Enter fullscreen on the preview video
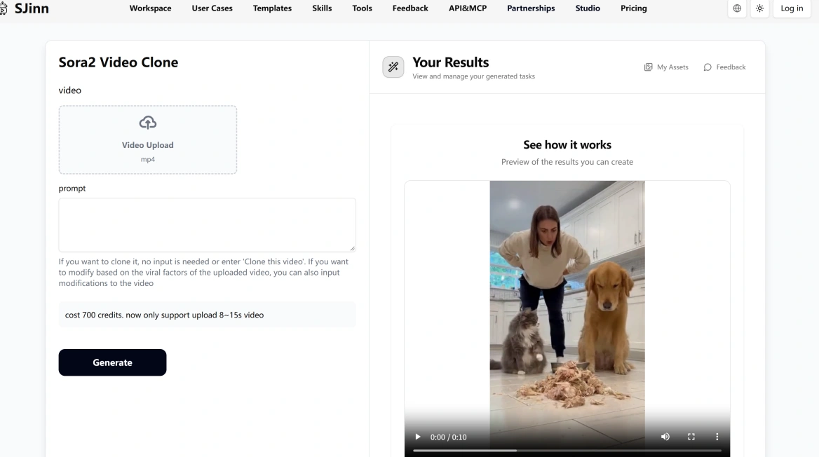 [x=691, y=437]
